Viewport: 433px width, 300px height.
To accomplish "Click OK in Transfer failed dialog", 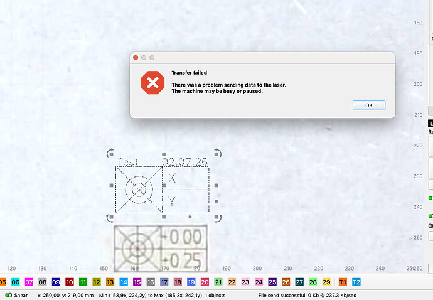I will tap(368, 105).
